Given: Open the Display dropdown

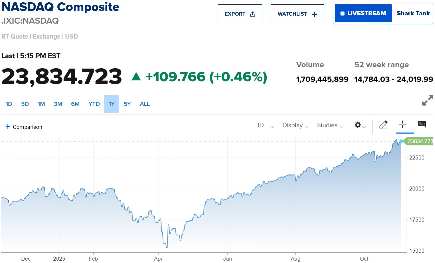Looking at the screenshot, I should (295, 126).
